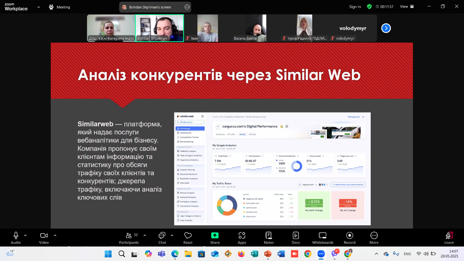Show hidden system tray icons
The height and width of the screenshot is (261, 464).
pyautogui.click(x=376, y=254)
